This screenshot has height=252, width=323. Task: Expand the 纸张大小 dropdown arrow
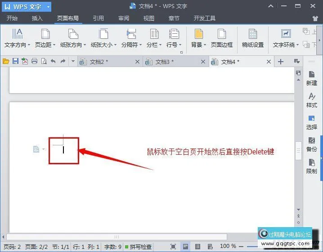point(115,45)
